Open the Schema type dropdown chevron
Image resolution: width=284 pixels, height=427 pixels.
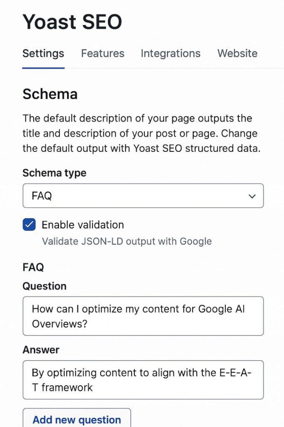click(253, 196)
